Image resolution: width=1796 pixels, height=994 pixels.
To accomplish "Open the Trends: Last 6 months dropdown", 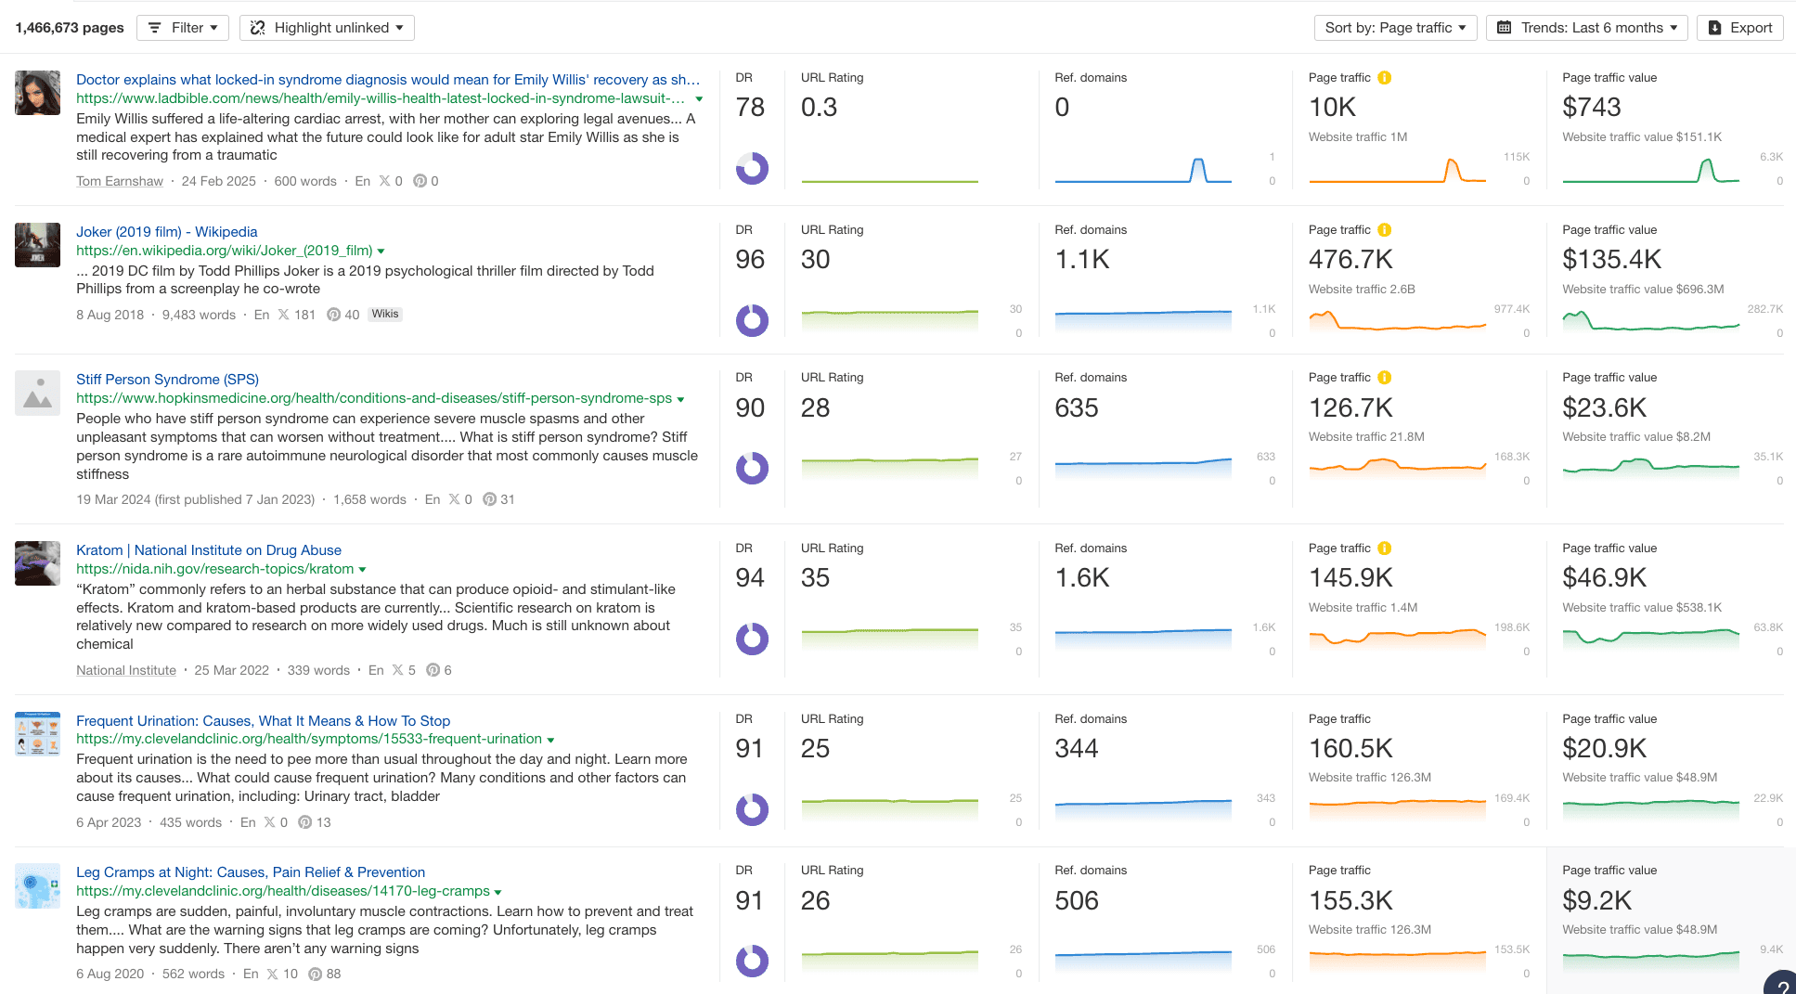I will tap(1587, 27).
